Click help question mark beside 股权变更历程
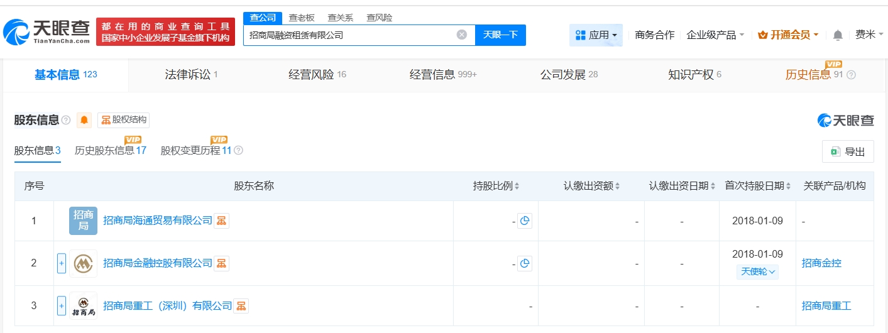The height and width of the screenshot is (333, 888). tap(238, 151)
